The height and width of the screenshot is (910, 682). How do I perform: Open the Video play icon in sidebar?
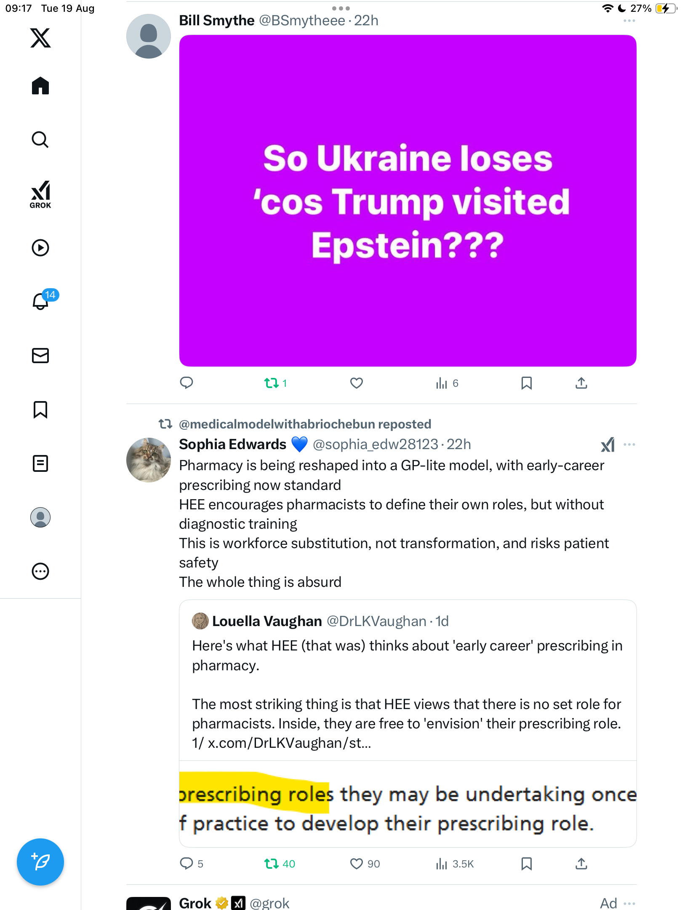(40, 248)
